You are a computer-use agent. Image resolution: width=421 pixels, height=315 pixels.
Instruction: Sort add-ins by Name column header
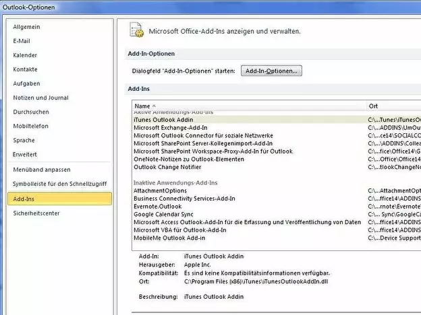pyautogui.click(x=142, y=106)
